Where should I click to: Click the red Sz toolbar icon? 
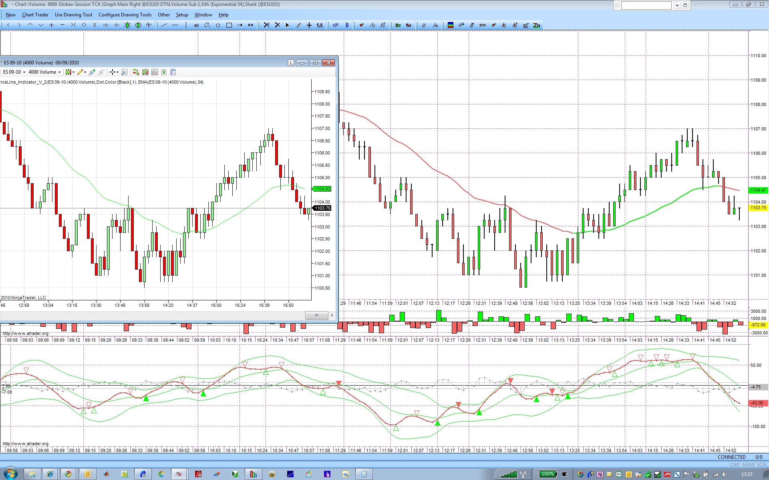[409, 25]
